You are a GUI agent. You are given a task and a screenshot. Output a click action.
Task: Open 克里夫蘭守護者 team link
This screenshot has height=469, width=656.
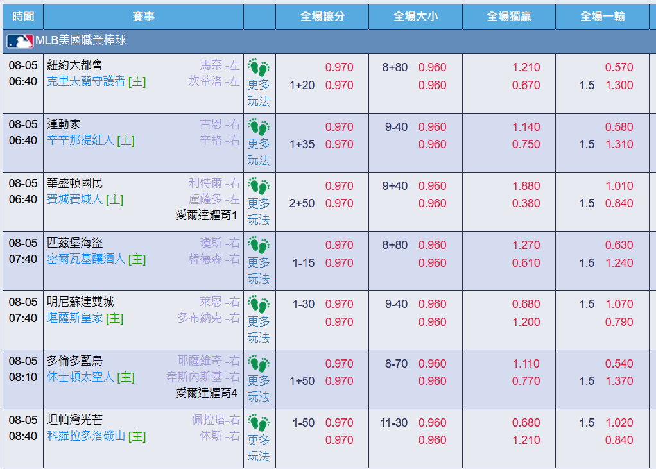pyautogui.click(x=86, y=81)
